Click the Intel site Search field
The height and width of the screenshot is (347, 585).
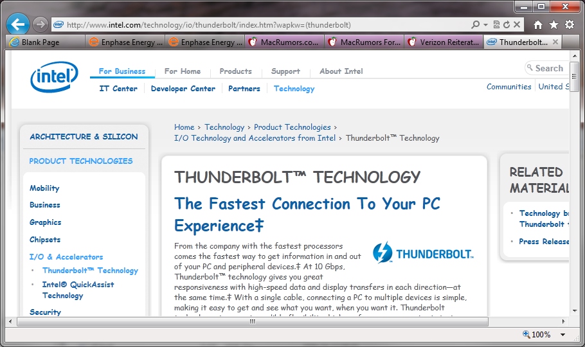pyautogui.click(x=547, y=68)
